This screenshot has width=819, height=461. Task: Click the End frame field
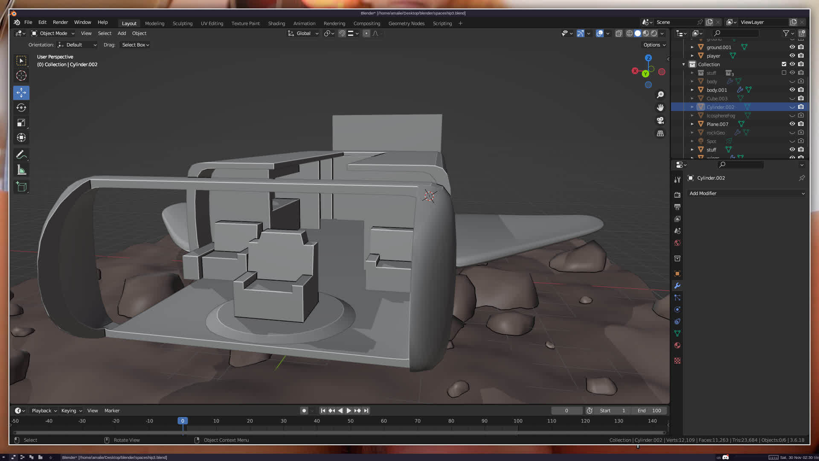[650, 411]
